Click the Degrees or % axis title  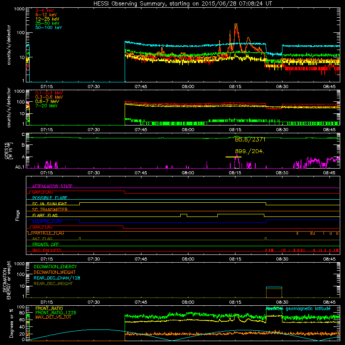pyautogui.click(x=11, y=323)
